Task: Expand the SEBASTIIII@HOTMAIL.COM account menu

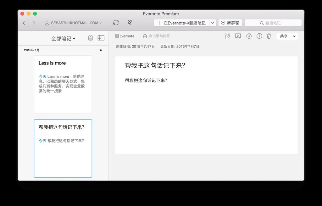Action: point(101,23)
